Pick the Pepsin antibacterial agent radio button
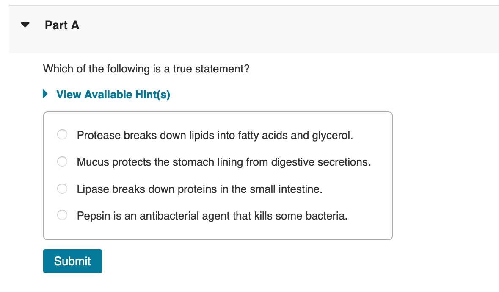Viewport: 499px width, 292px height. point(62,215)
